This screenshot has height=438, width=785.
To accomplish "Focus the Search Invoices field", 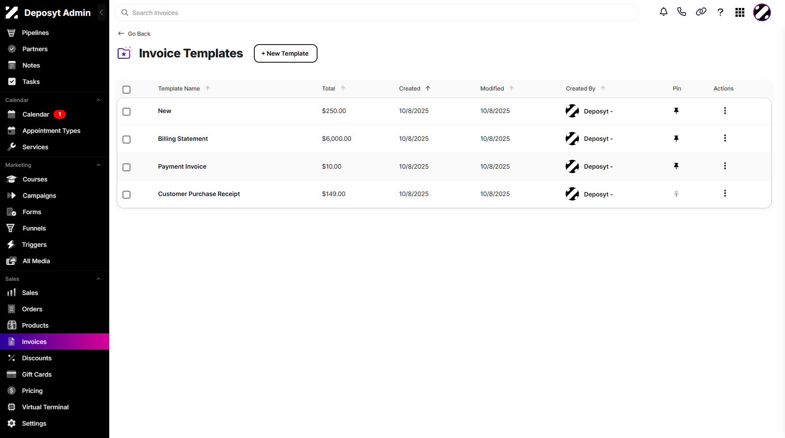I will click(376, 13).
